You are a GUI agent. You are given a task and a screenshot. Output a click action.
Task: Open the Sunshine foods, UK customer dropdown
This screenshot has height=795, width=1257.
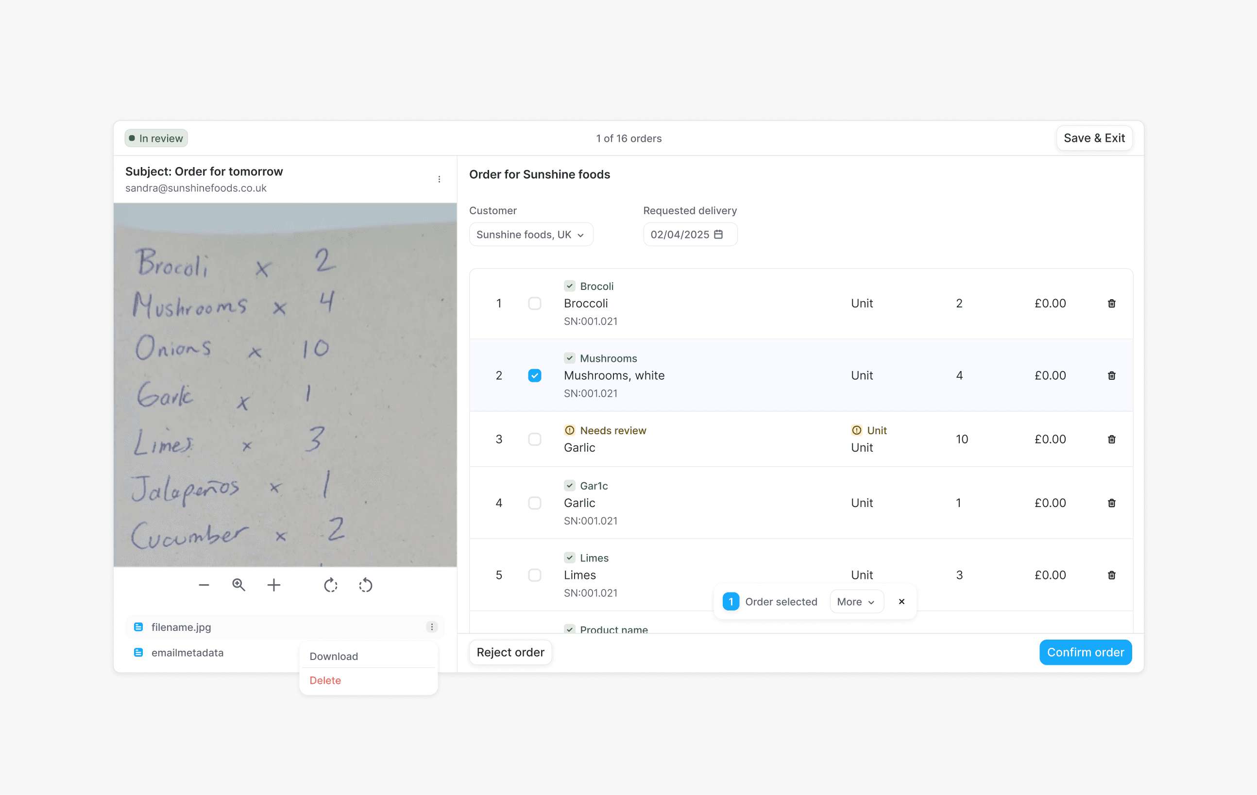point(530,235)
